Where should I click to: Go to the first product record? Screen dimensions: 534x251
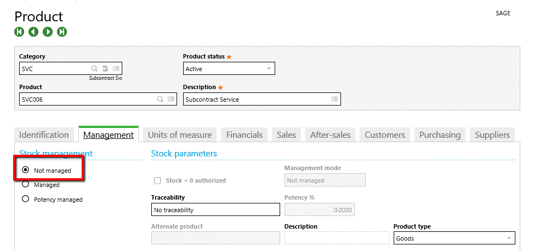pyautogui.click(x=19, y=32)
